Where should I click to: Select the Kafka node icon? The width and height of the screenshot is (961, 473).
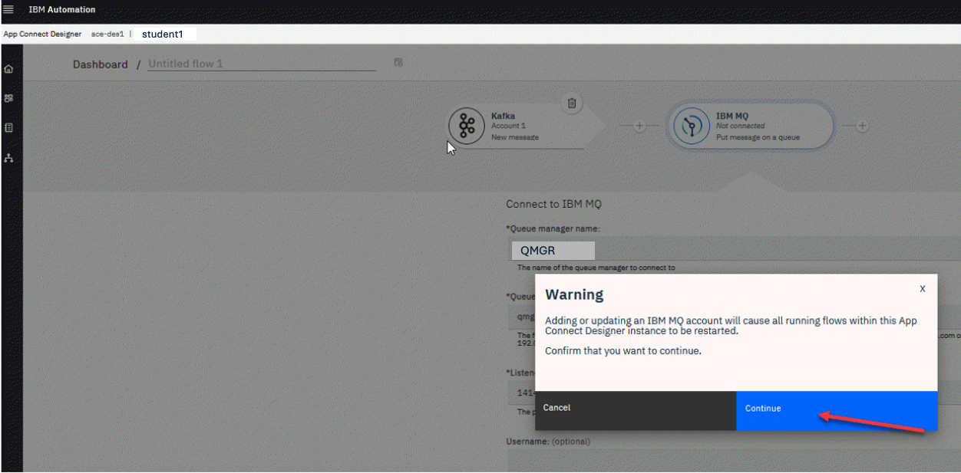[x=467, y=126]
